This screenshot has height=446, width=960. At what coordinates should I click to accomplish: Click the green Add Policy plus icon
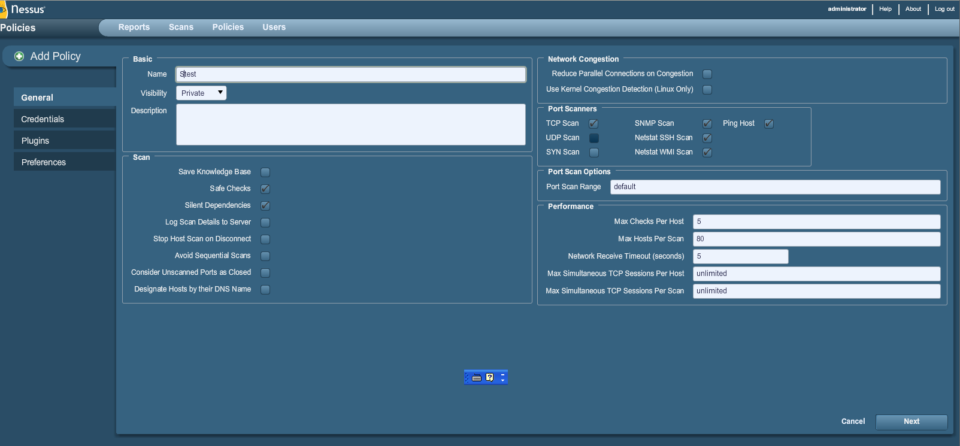19,56
